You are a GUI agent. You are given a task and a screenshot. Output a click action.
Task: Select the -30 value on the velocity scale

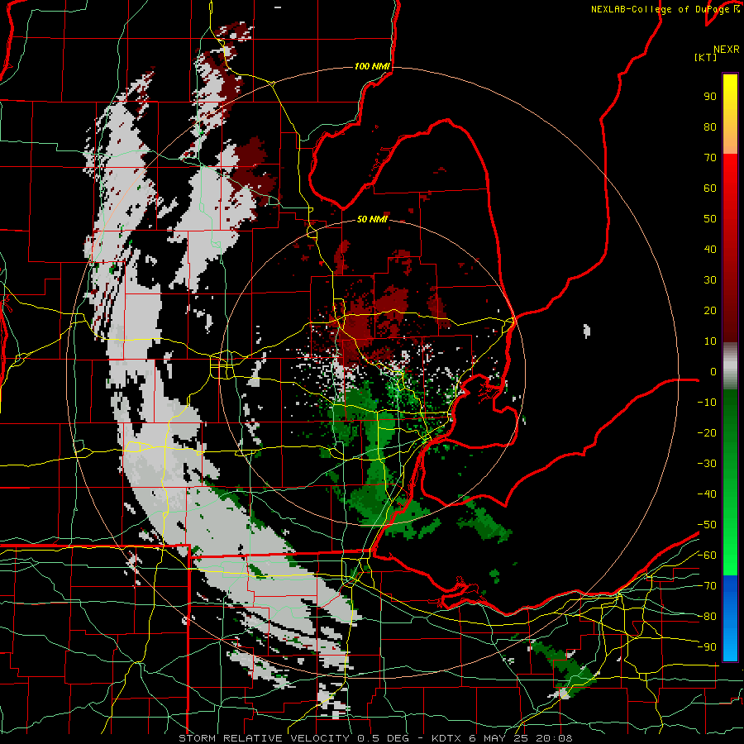[707, 464]
